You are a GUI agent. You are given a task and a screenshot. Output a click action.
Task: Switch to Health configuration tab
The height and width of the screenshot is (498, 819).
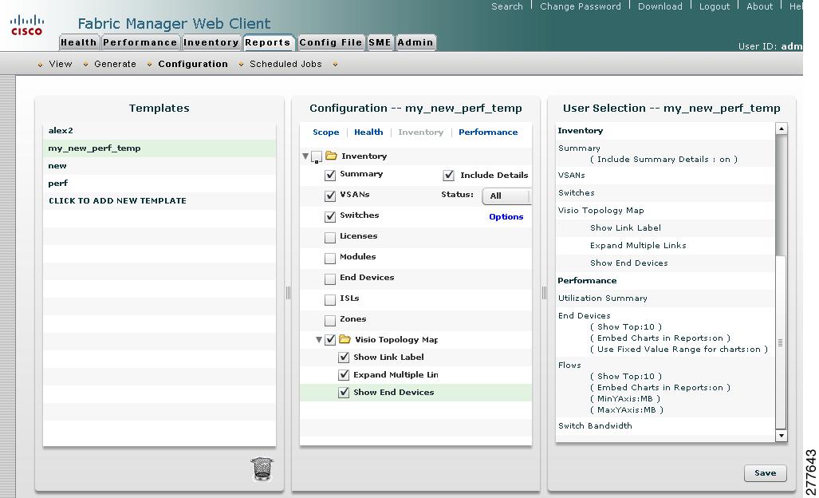pyautogui.click(x=368, y=132)
